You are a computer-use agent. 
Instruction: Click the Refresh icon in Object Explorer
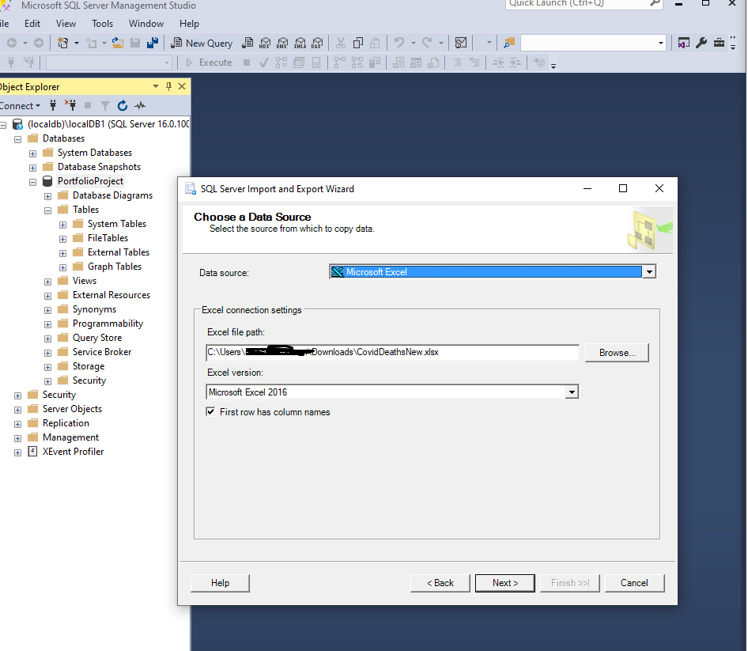click(x=123, y=105)
